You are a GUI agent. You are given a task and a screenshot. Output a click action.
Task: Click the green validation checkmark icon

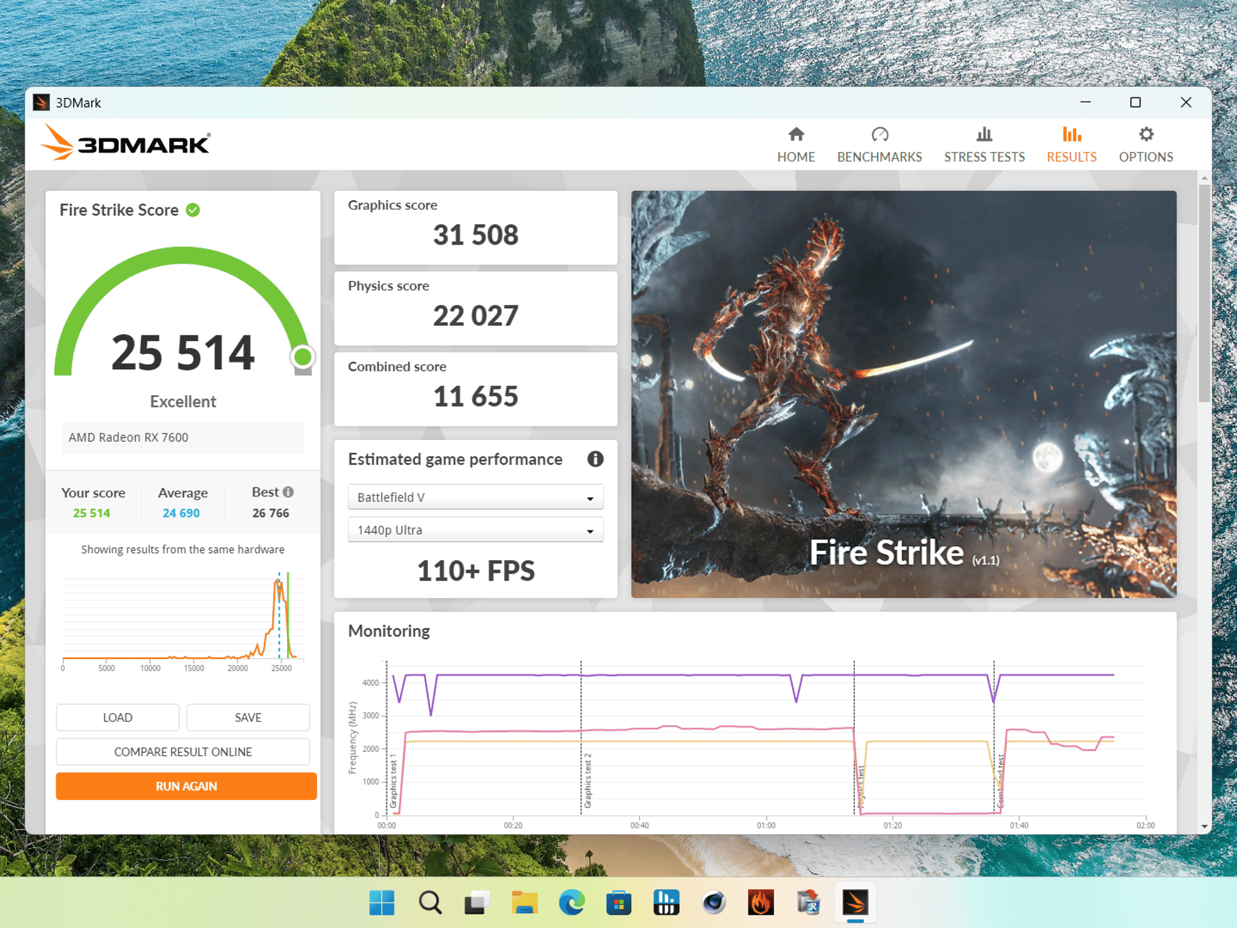coord(193,210)
